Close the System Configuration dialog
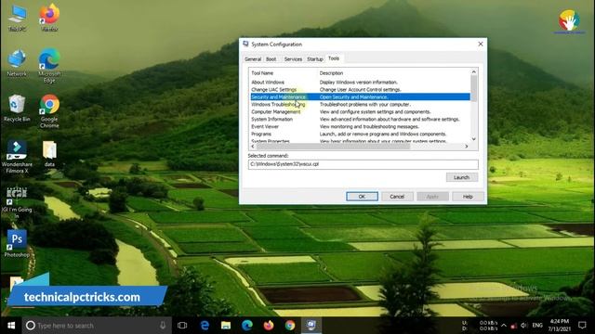The width and height of the screenshot is (595, 334). (x=481, y=45)
